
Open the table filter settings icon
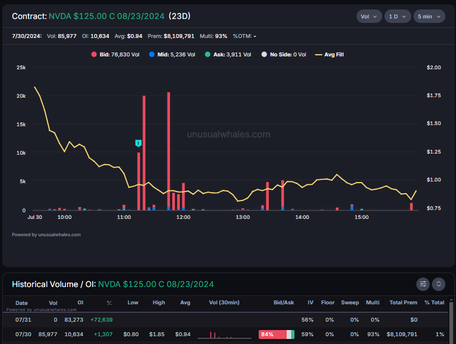423,284
